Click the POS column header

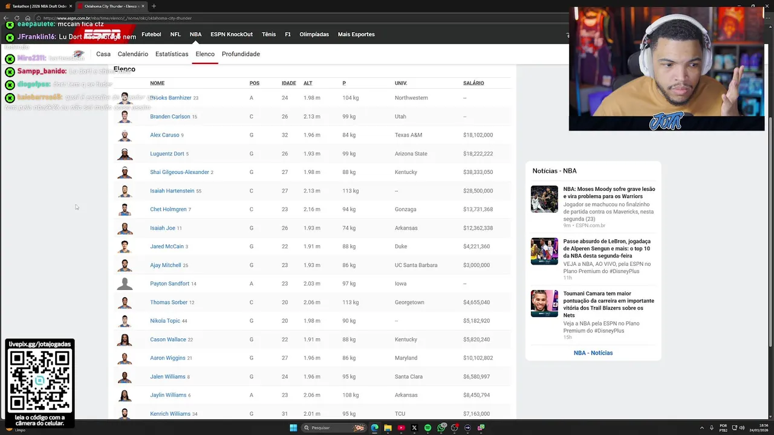point(255,83)
